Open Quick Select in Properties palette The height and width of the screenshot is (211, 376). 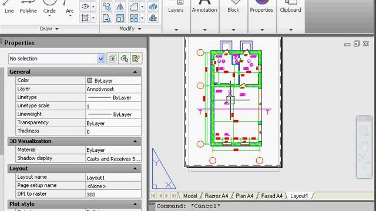(x=136, y=59)
